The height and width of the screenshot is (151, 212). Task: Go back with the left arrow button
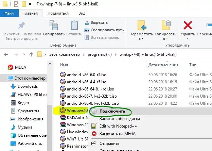[x=6, y=54]
